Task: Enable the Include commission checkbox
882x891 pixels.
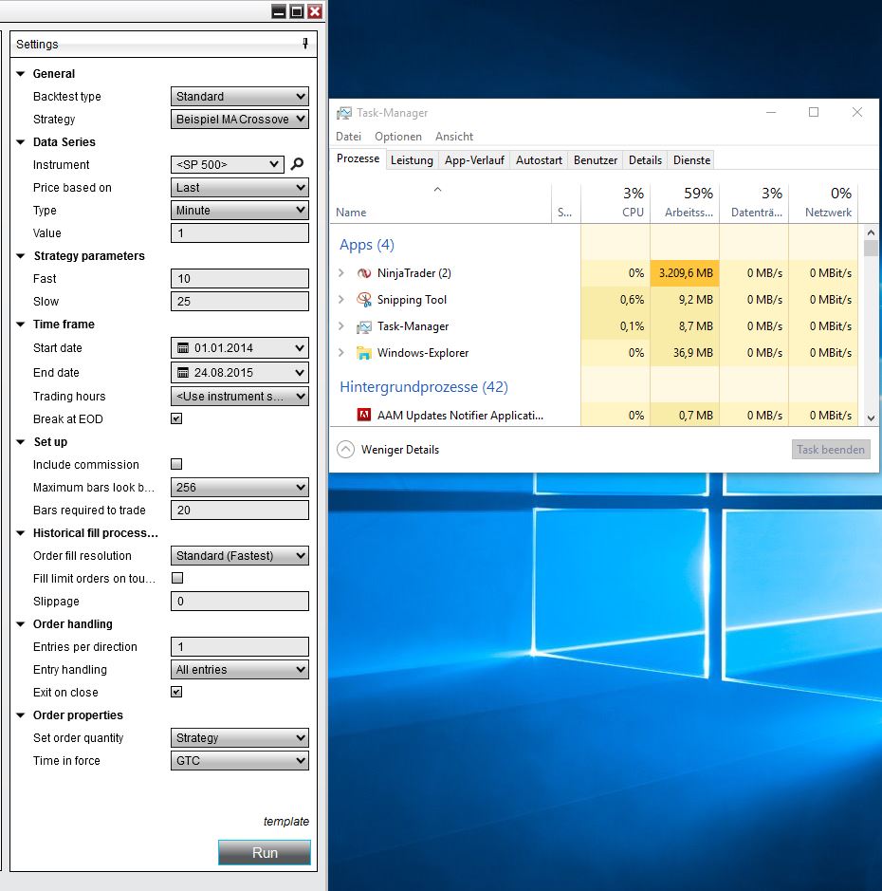Action: pyautogui.click(x=176, y=464)
